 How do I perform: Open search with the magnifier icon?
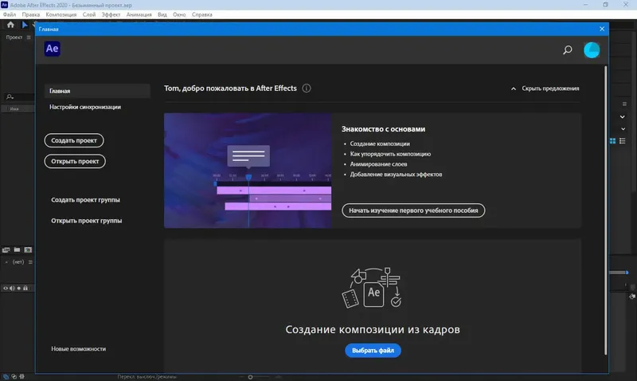567,50
